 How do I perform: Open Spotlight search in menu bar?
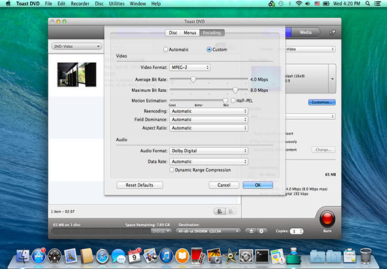[367, 4]
